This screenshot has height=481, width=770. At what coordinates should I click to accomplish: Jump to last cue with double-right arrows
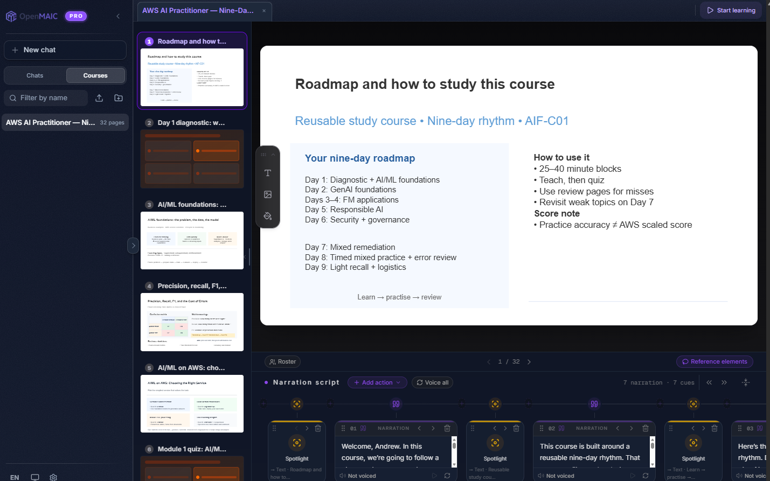click(x=724, y=382)
